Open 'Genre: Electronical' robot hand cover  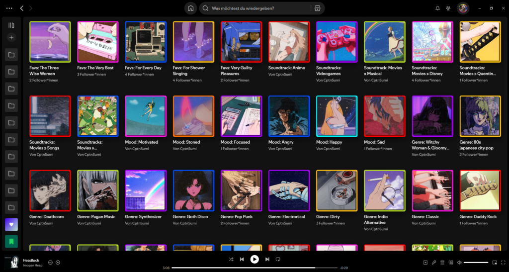(289, 190)
